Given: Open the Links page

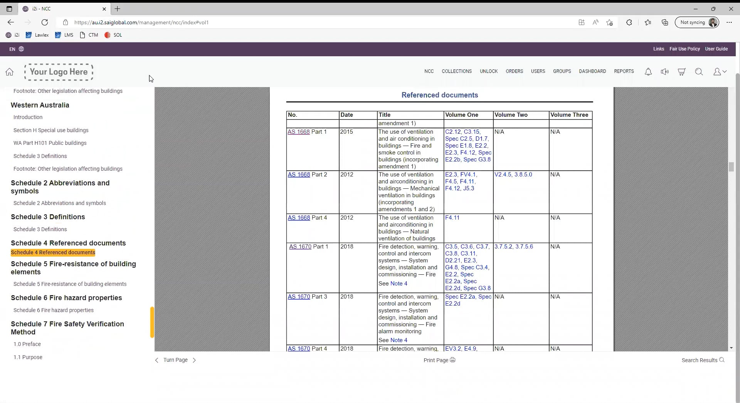Looking at the screenshot, I should point(659,49).
